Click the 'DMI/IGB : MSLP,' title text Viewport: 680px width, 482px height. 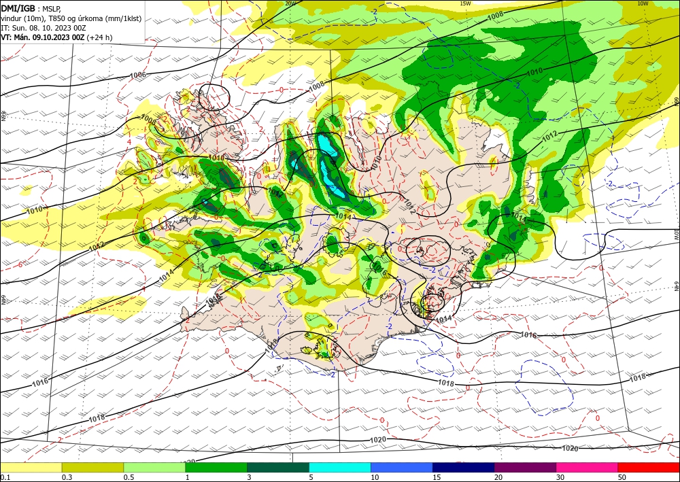point(31,8)
